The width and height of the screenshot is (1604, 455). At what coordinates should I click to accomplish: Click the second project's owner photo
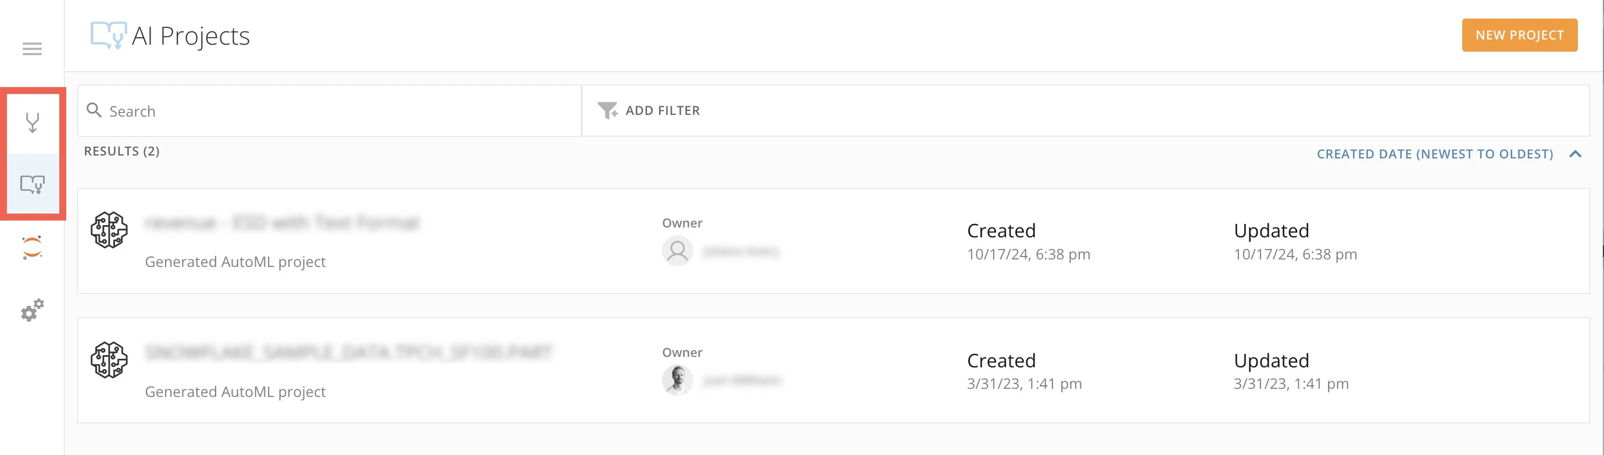click(678, 380)
